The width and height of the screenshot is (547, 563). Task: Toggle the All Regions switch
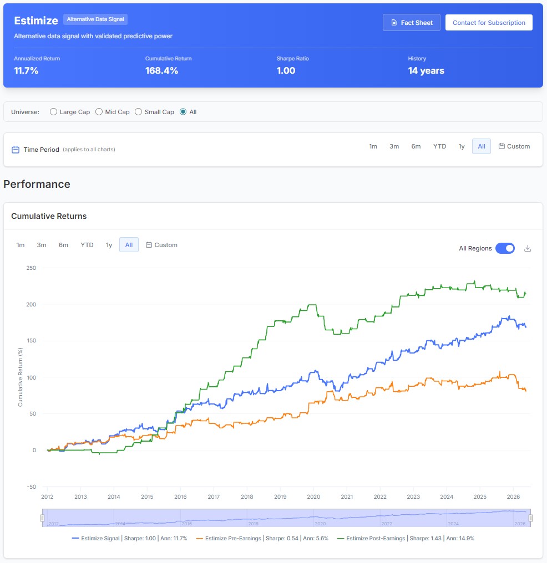pos(505,248)
